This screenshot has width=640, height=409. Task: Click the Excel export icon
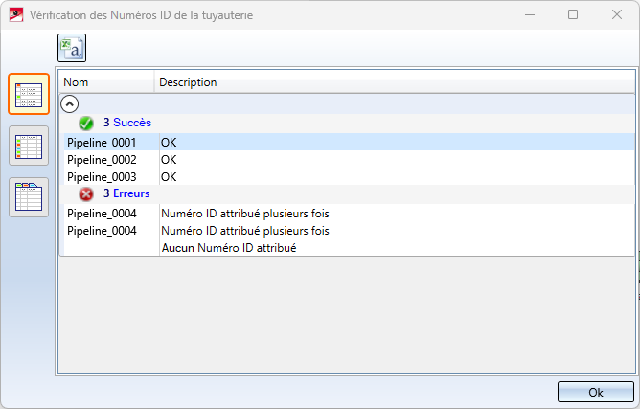click(x=72, y=48)
